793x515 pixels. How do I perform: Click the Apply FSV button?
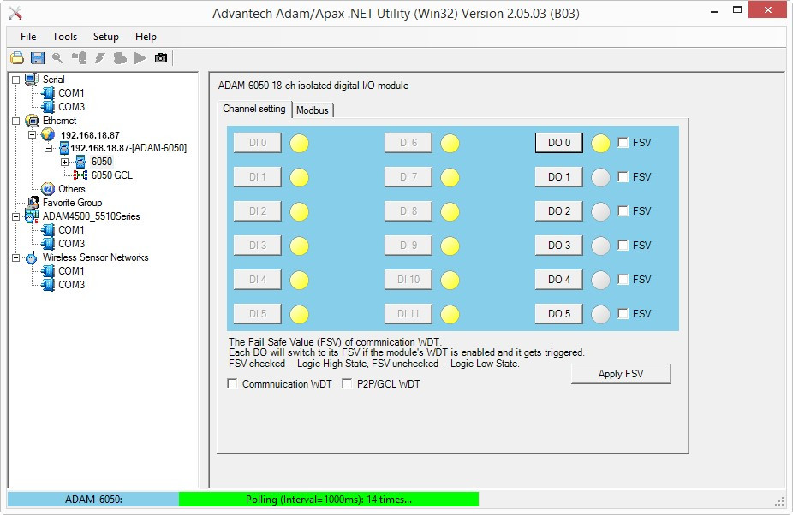[x=621, y=374]
